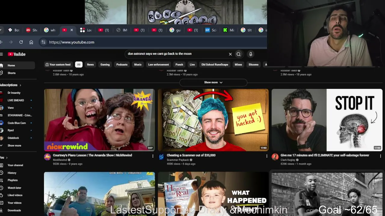Viewport: 385px width, 216px height.
Task: Filter feed by Podcasts
Action: pos(122,64)
